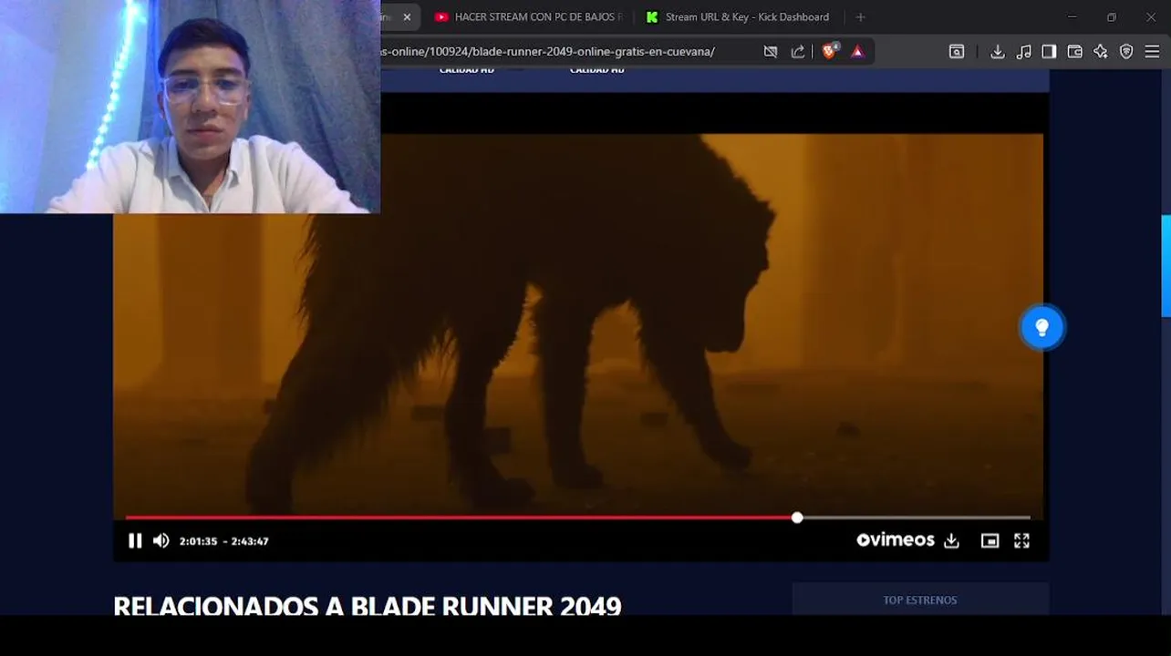Switch to Kick Dashboard Stream URL tab
The width and height of the screenshot is (1171, 656).
(x=738, y=17)
